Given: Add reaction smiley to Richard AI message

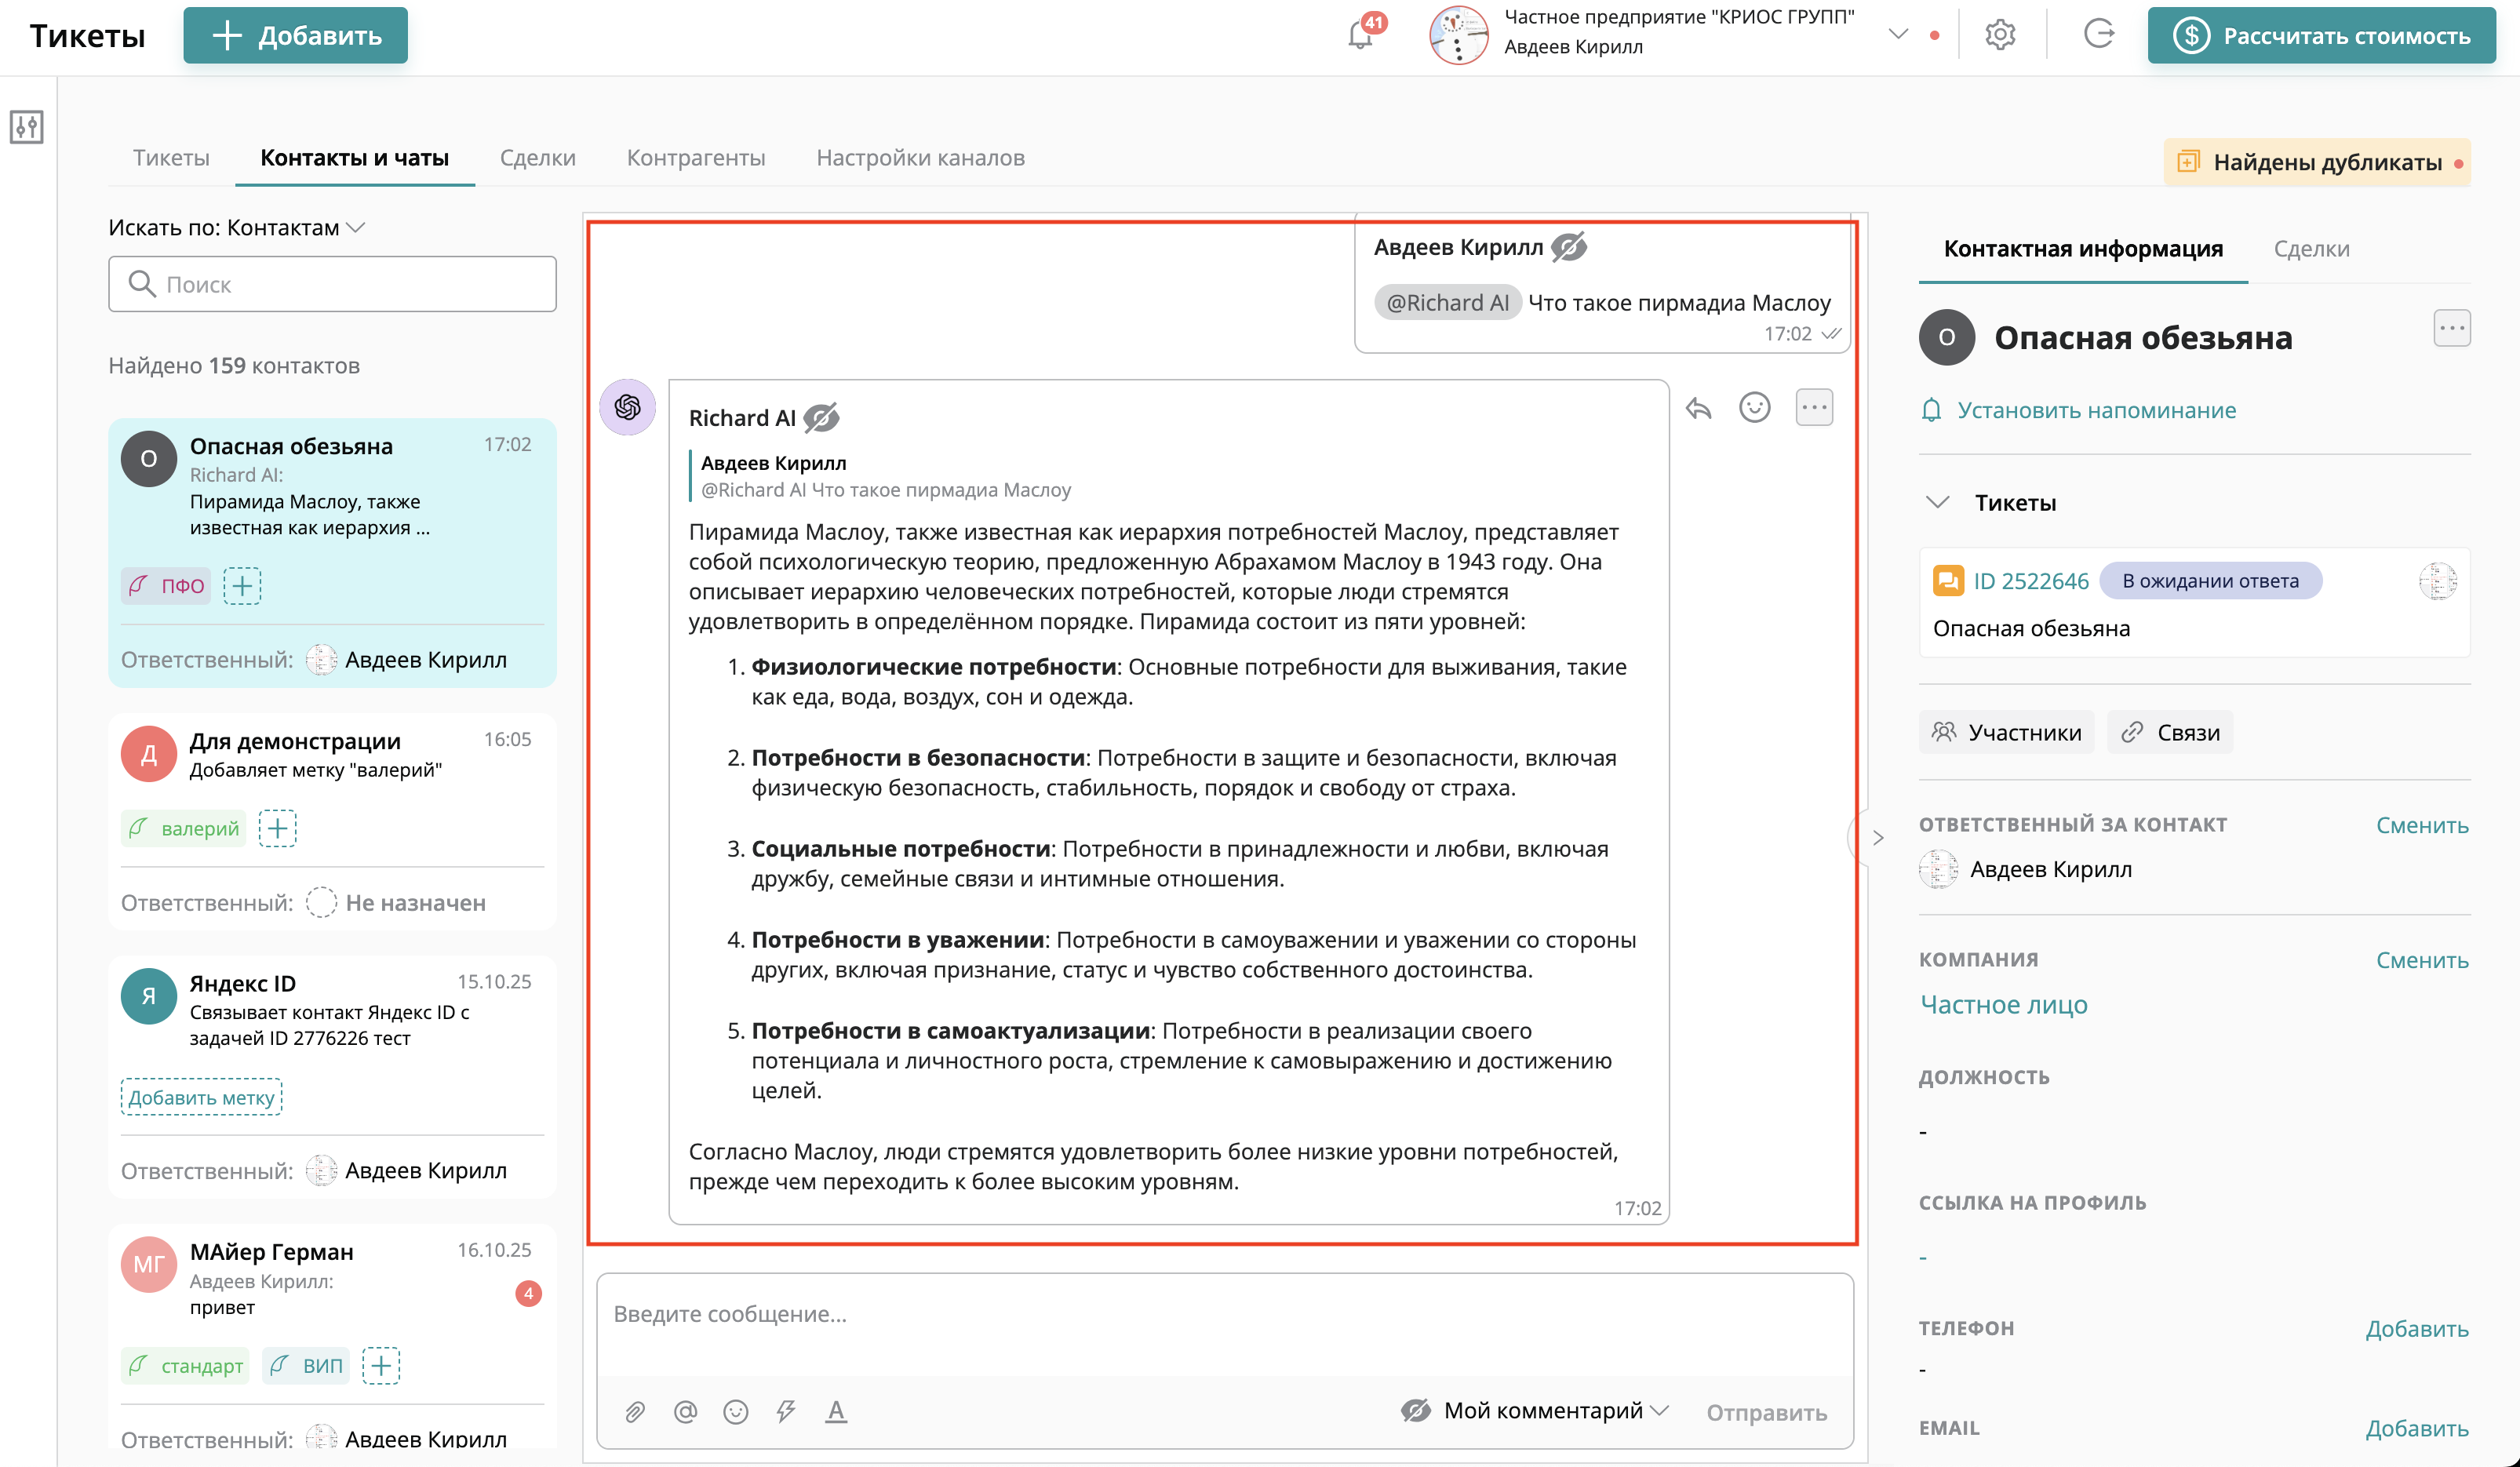Looking at the screenshot, I should coord(1755,408).
